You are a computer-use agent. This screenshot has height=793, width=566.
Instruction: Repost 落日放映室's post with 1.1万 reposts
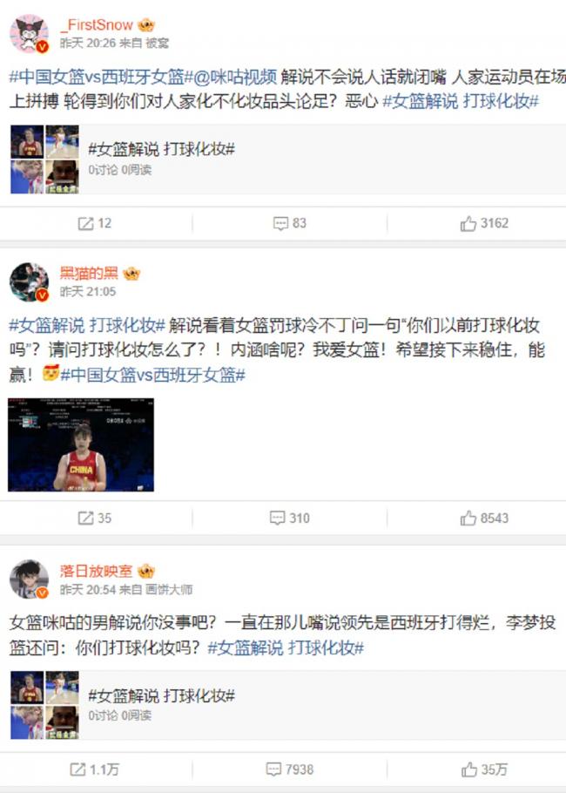[95, 769]
